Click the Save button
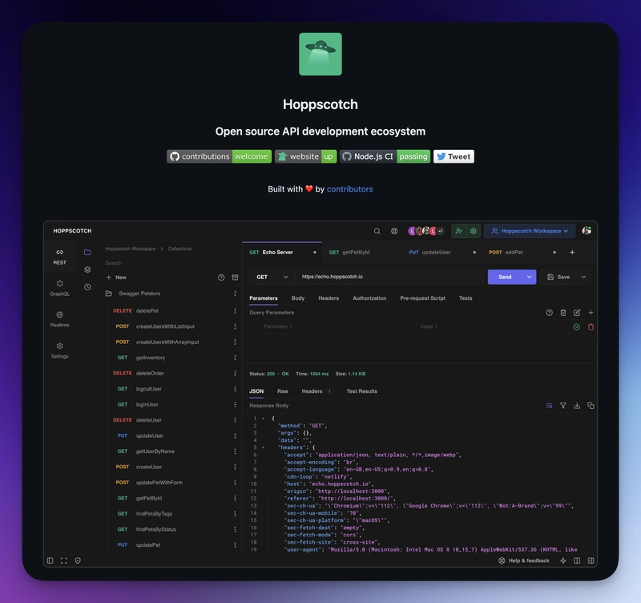641x603 pixels. pos(558,277)
